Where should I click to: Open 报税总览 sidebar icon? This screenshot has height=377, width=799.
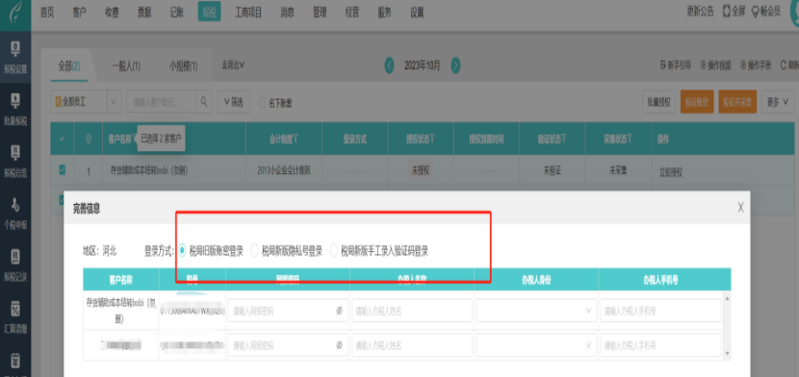[x=15, y=161]
